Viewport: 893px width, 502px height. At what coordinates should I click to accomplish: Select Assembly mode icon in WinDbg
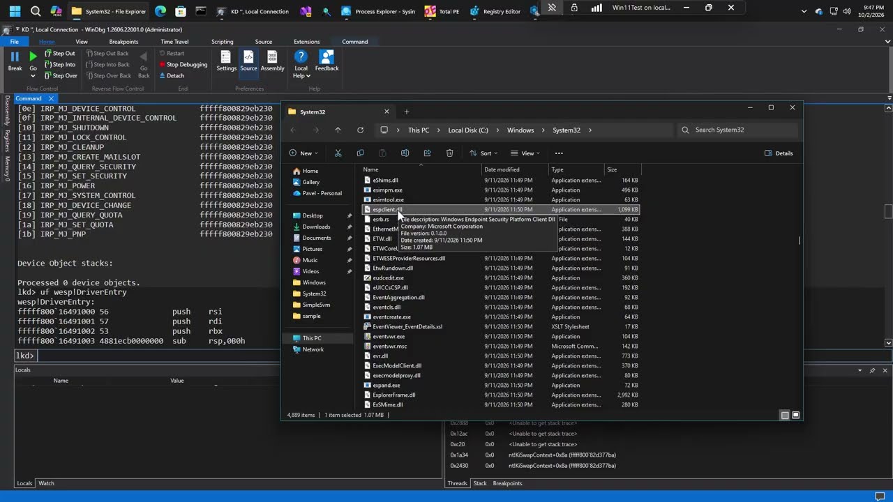pos(272,61)
